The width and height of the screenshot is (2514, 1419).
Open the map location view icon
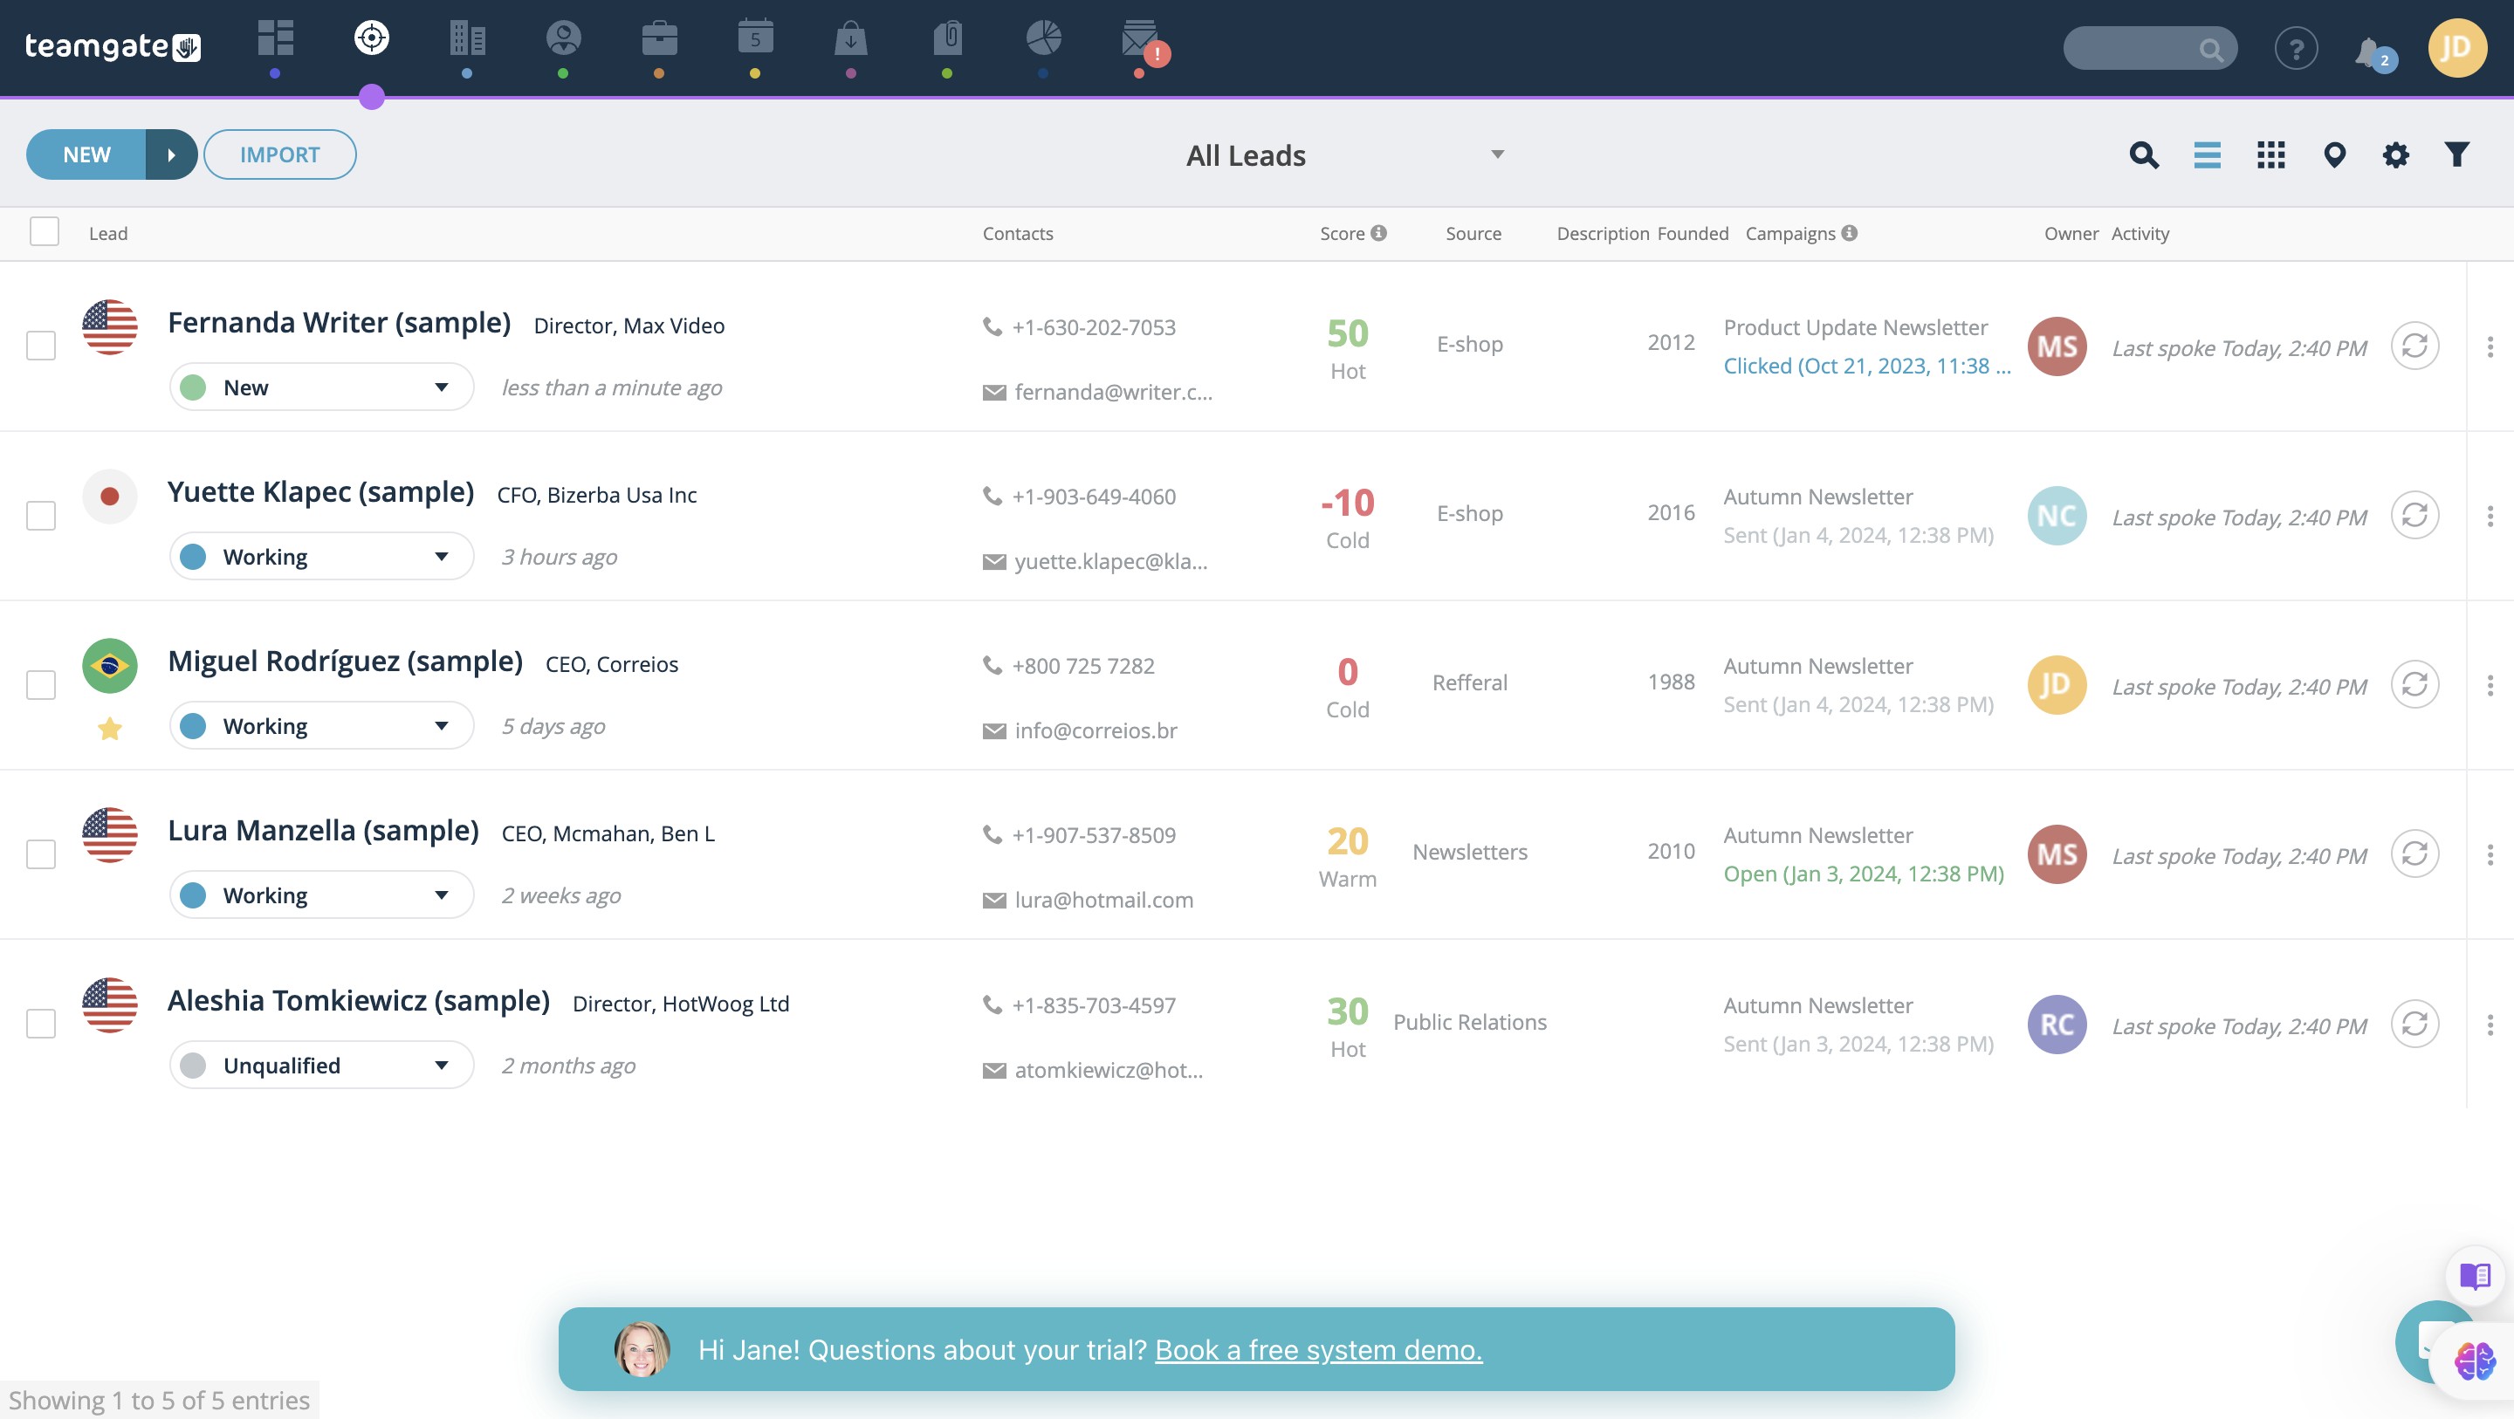(x=2333, y=154)
